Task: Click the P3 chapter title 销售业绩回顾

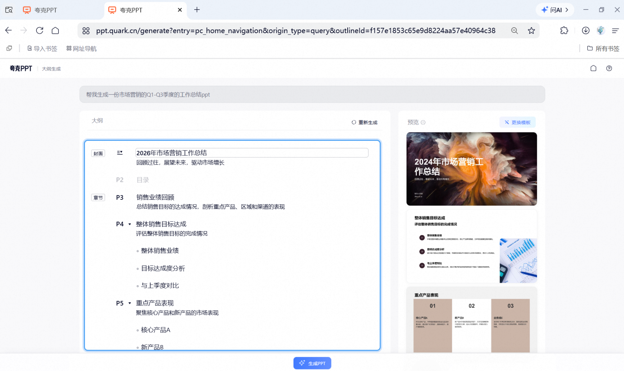Action: point(155,197)
